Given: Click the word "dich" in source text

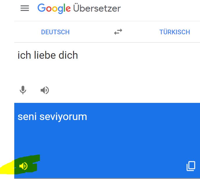Looking at the screenshot, I should pyautogui.click(x=68, y=55).
